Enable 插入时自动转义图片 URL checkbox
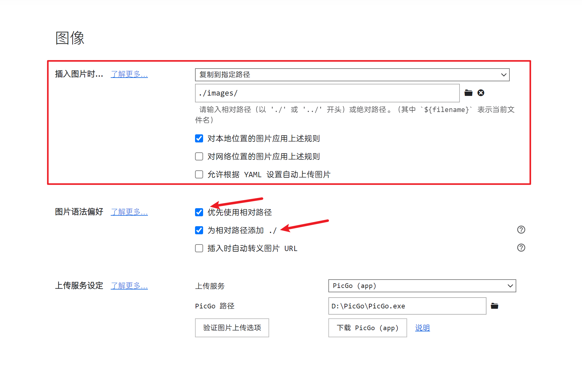 (x=199, y=248)
